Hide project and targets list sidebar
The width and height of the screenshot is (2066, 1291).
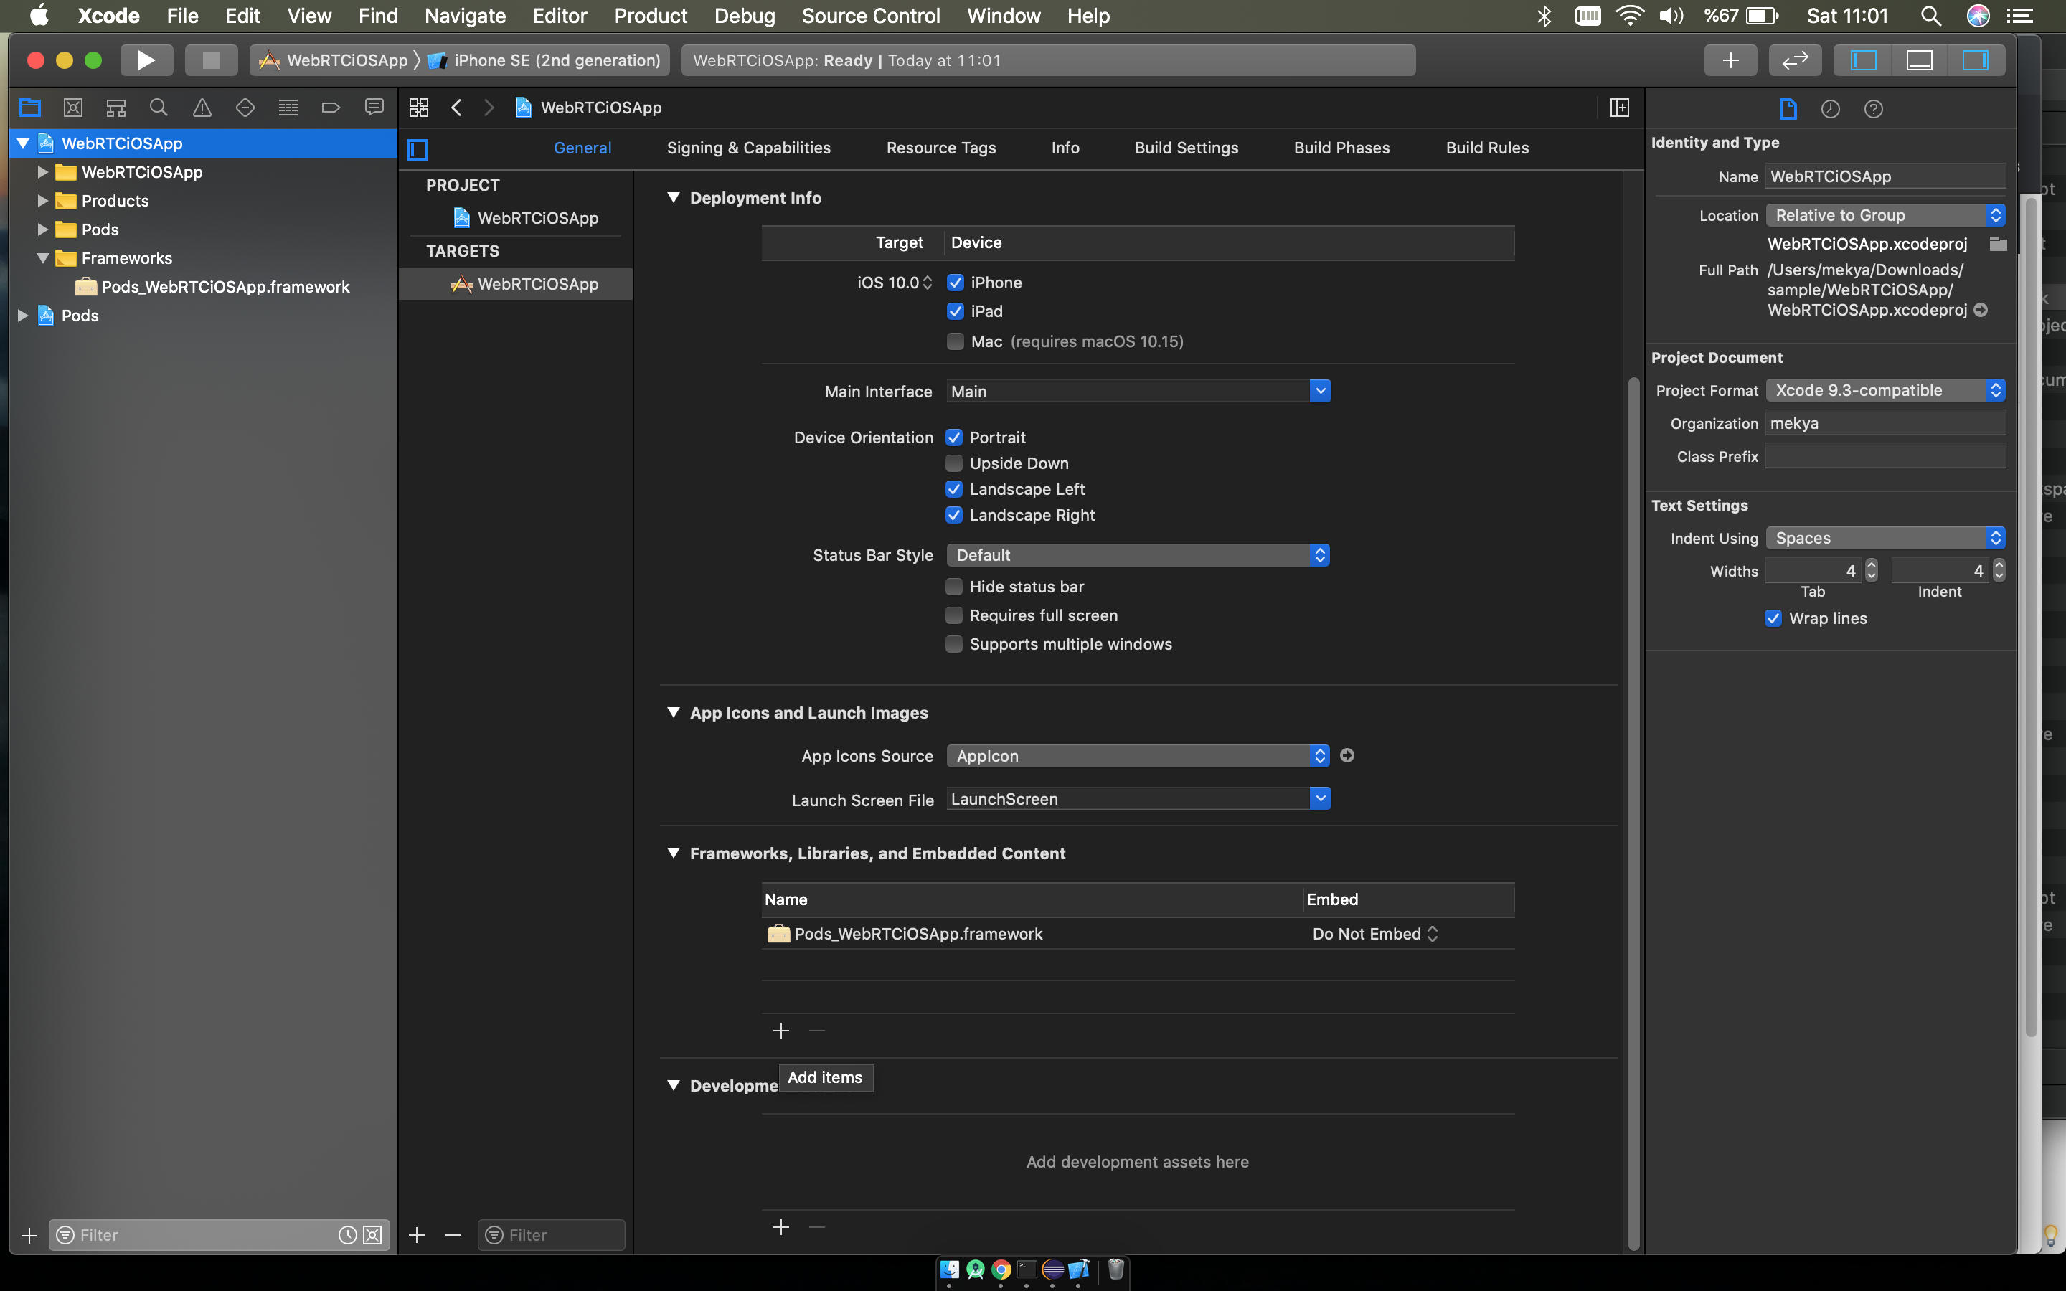coord(418,149)
